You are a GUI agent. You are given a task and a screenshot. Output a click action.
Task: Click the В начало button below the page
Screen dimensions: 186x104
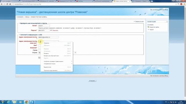92,81
